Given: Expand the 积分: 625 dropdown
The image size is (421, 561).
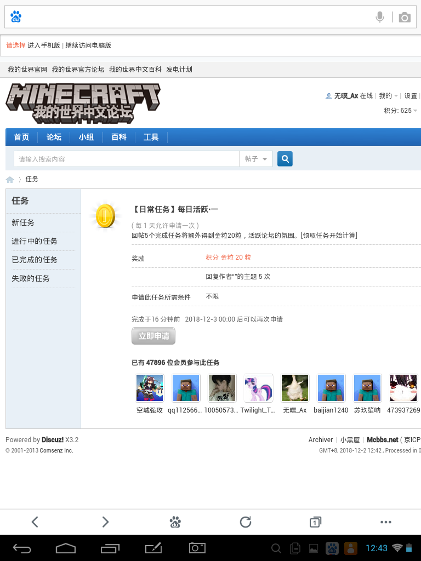Looking at the screenshot, I should click(400, 111).
